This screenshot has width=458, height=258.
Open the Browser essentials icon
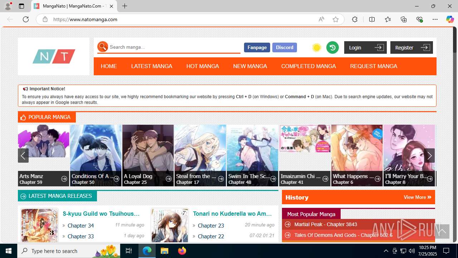(419, 19)
